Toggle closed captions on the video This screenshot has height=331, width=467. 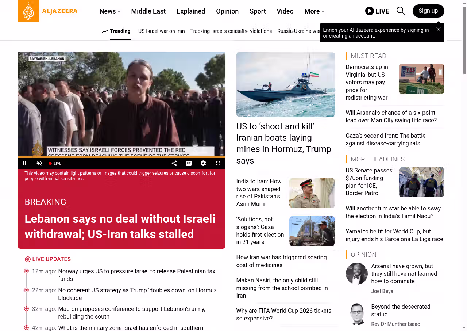click(x=189, y=163)
